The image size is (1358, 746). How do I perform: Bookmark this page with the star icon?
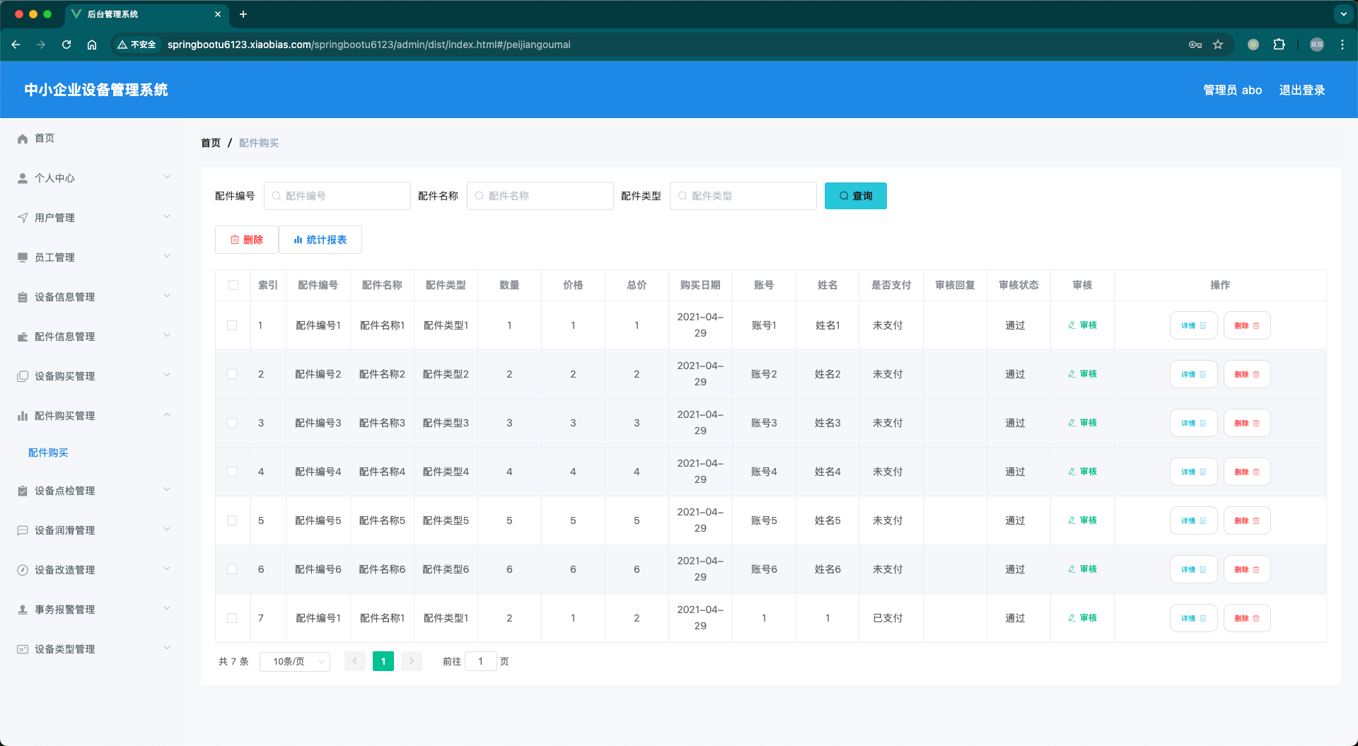(1218, 45)
